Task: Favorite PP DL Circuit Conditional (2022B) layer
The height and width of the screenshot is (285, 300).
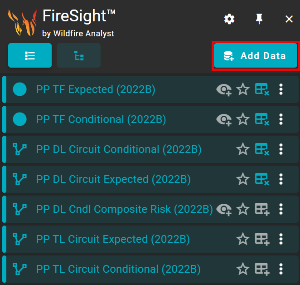Action: click(243, 149)
